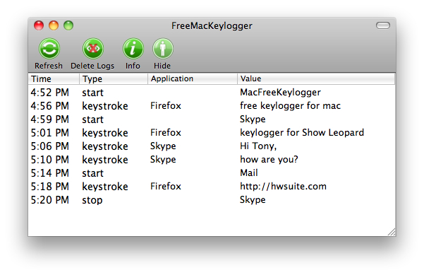424x275 pixels.
Task: Click the http://hwsuite.com value entry
Action: coord(283,187)
